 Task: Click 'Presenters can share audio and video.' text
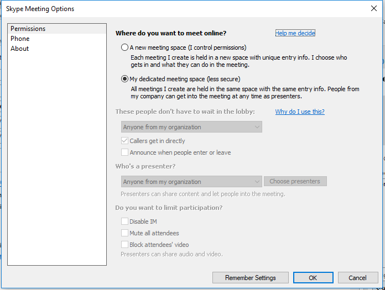pos(171,254)
